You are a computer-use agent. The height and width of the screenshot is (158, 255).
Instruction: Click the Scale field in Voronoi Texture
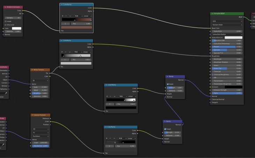point(41,143)
